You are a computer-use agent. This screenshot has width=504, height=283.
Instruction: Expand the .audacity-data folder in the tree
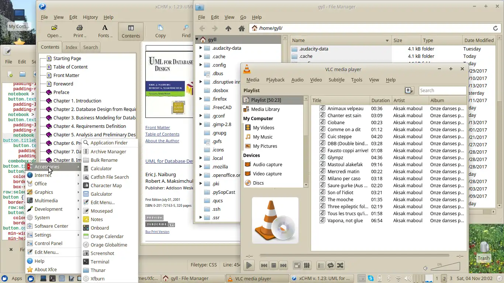[201, 48]
